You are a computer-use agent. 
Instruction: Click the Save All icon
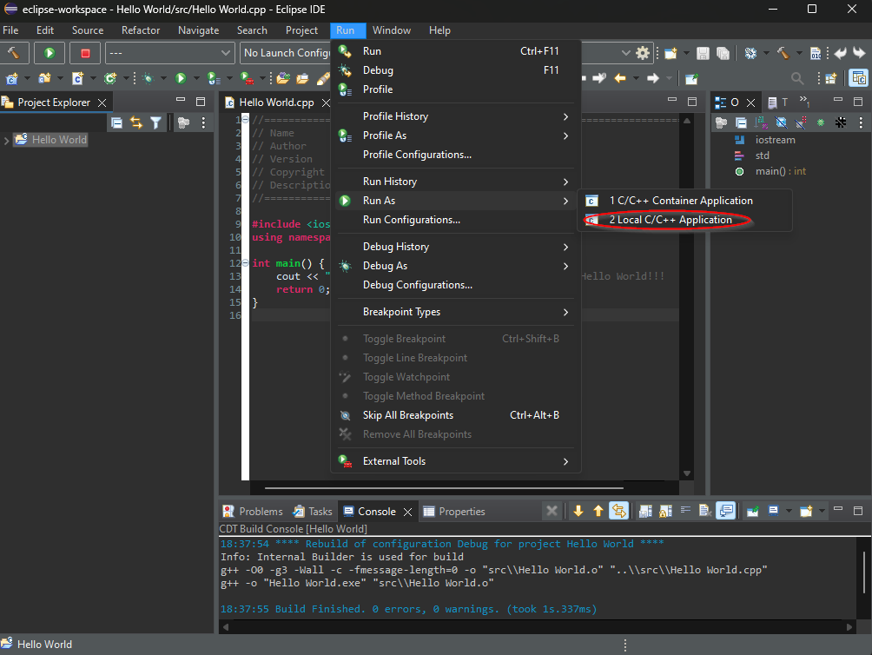pyautogui.click(x=723, y=53)
